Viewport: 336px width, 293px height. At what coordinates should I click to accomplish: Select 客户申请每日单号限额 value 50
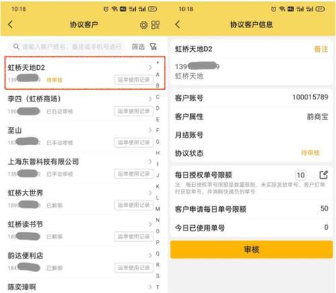tap(324, 208)
